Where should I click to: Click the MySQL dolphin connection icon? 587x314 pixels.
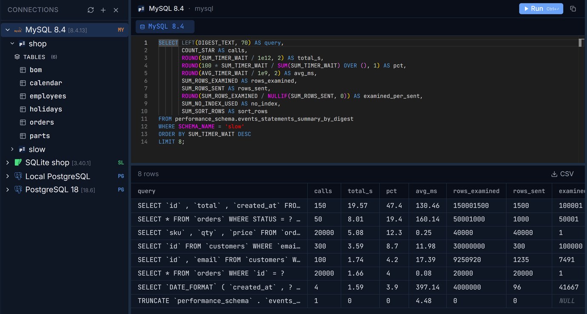pos(18,30)
